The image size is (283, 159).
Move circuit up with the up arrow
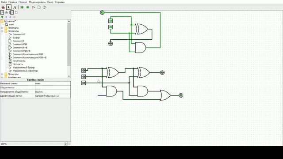pos(6,17)
